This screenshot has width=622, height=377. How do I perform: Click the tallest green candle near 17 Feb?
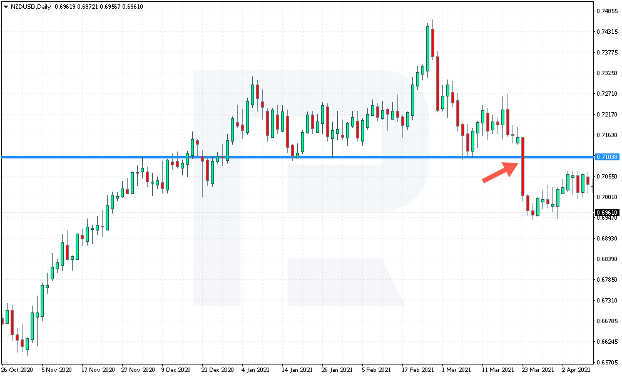coord(427,49)
